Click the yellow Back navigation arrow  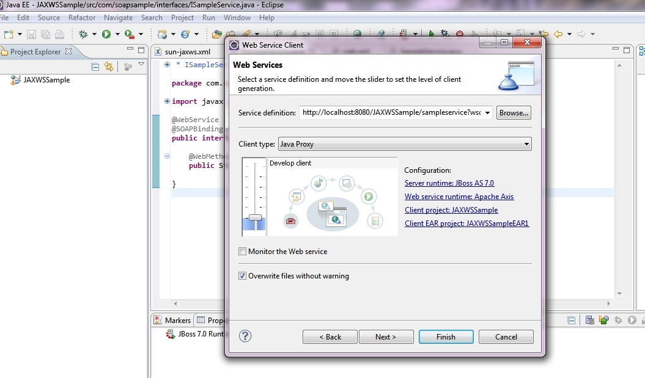coord(558,34)
